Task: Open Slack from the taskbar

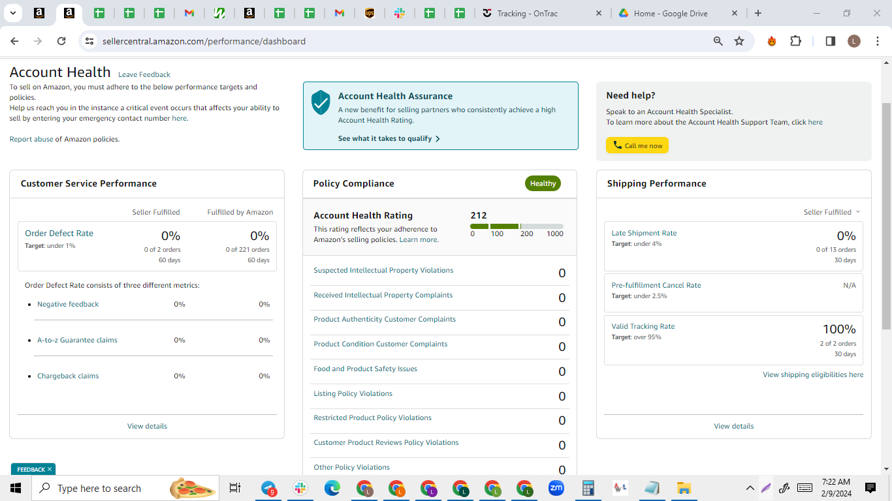Action: [300, 488]
